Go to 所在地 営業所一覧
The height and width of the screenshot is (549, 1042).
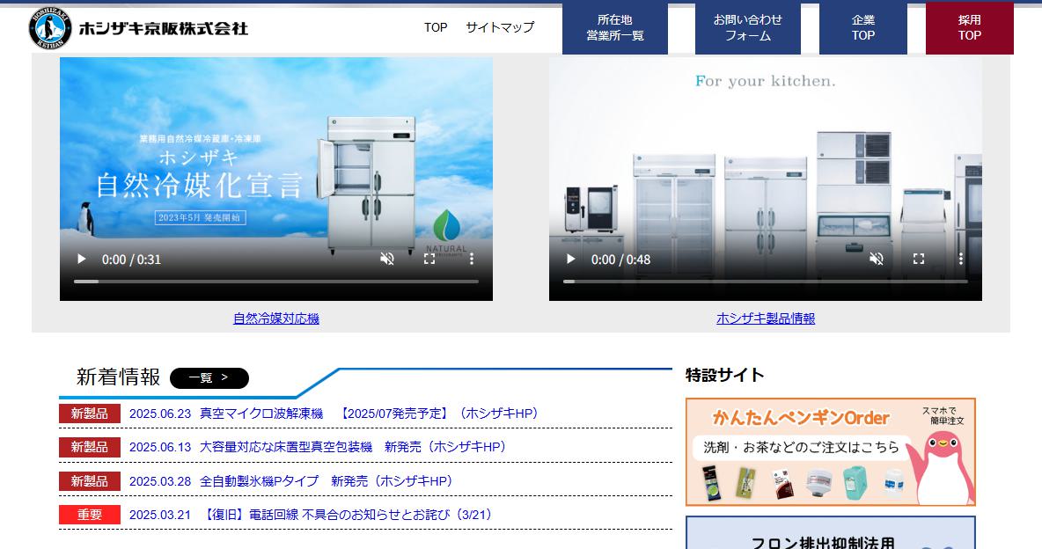[614, 28]
